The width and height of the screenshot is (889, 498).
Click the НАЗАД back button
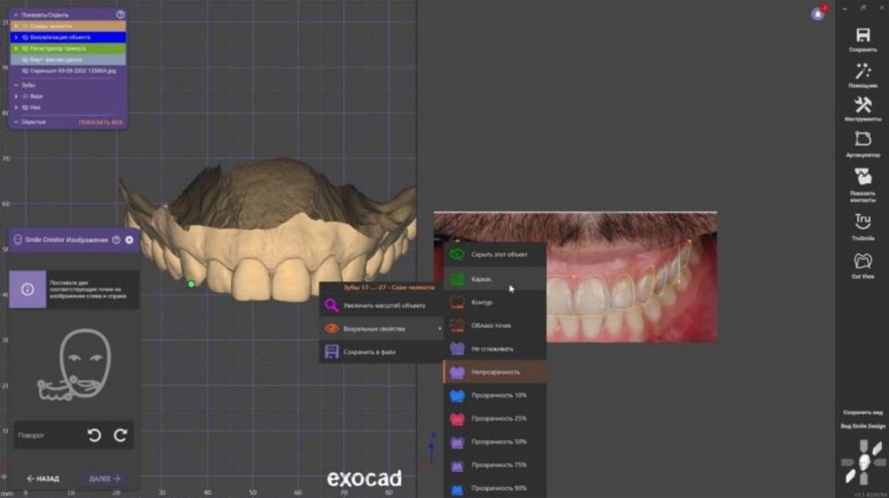pos(43,478)
